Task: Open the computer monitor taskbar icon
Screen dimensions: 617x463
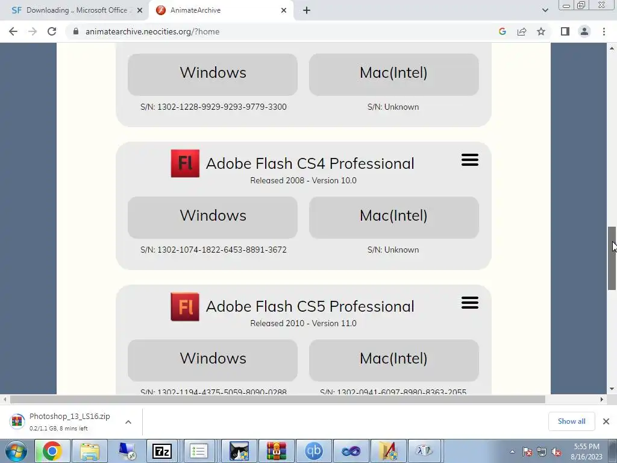Action: click(x=127, y=451)
